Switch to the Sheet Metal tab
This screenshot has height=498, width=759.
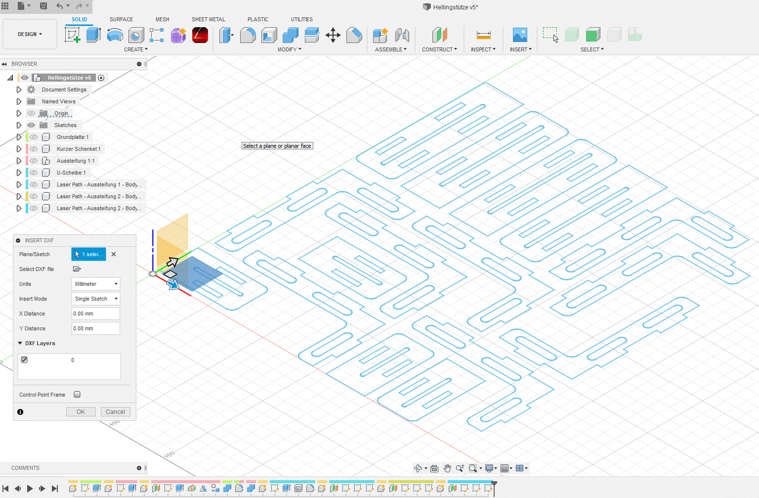pyautogui.click(x=208, y=19)
